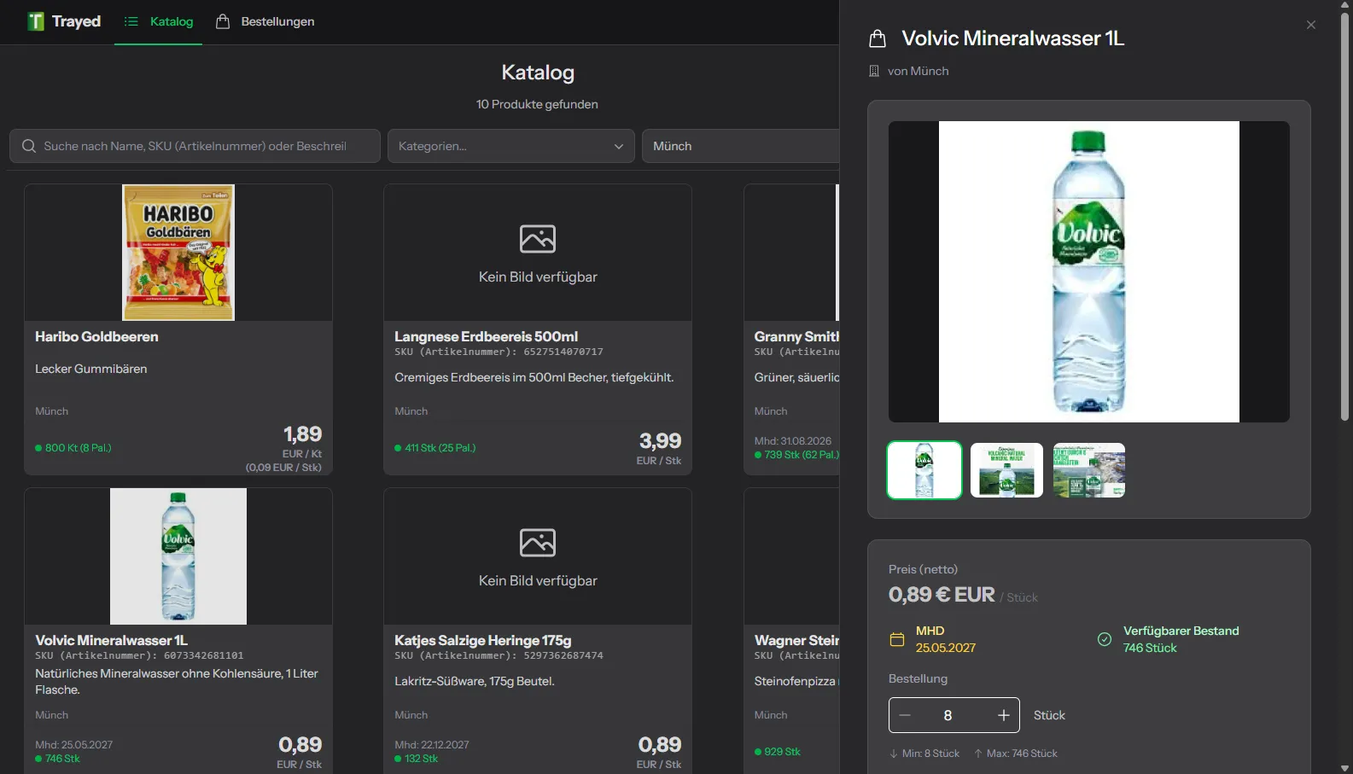Click the 800 Kt (8 Pal.) stock label
The height and width of the screenshot is (774, 1353).
point(73,448)
